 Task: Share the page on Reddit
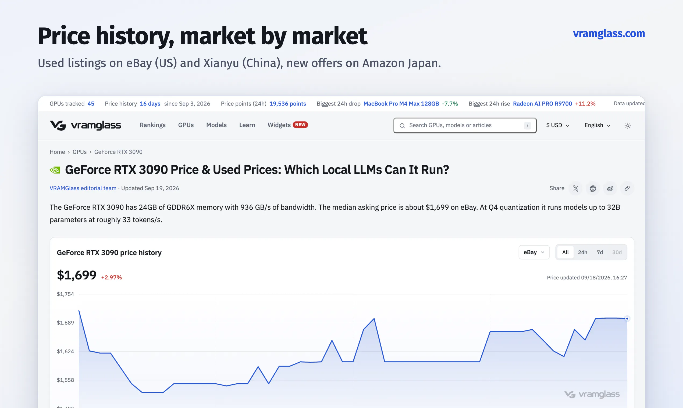click(x=593, y=188)
